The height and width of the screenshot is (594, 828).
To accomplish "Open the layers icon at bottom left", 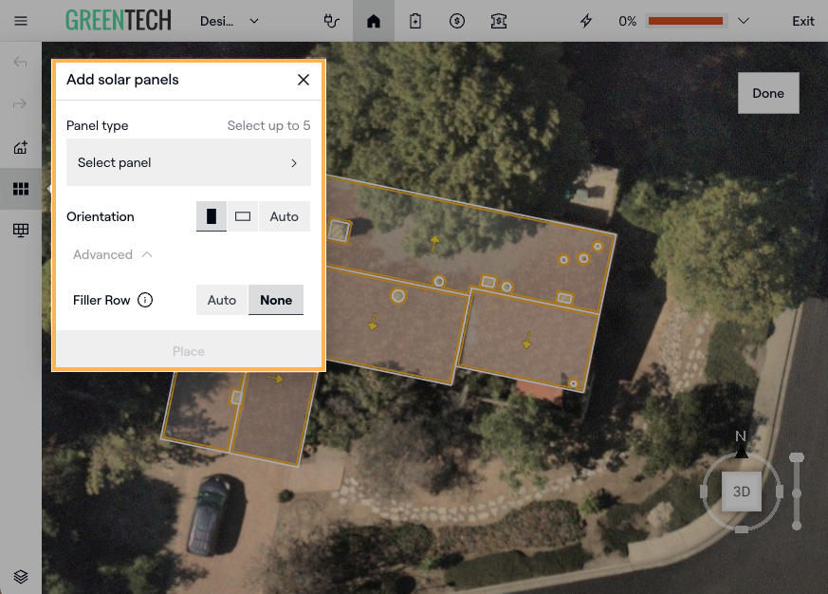I will click(x=21, y=576).
